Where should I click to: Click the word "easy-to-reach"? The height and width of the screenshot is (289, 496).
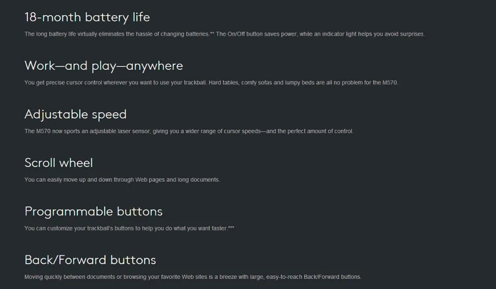click(x=284, y=277)
